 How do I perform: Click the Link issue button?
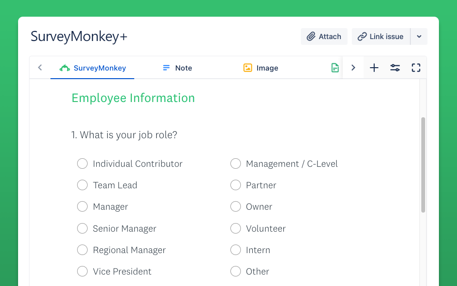(380, 37)
